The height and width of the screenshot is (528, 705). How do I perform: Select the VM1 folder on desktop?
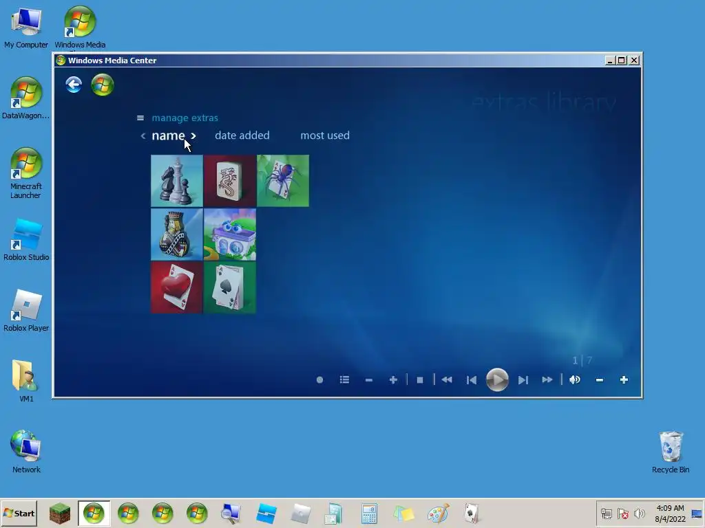tap(26, 381)
